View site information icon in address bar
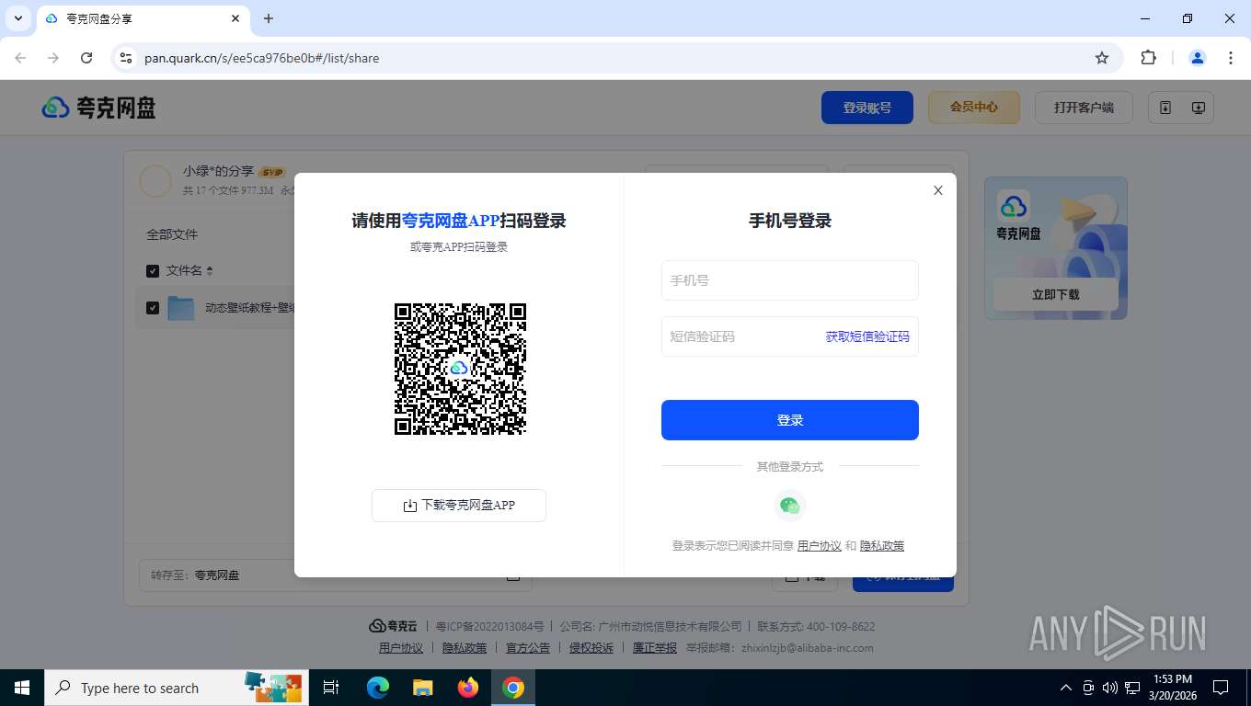 point(126,58)
